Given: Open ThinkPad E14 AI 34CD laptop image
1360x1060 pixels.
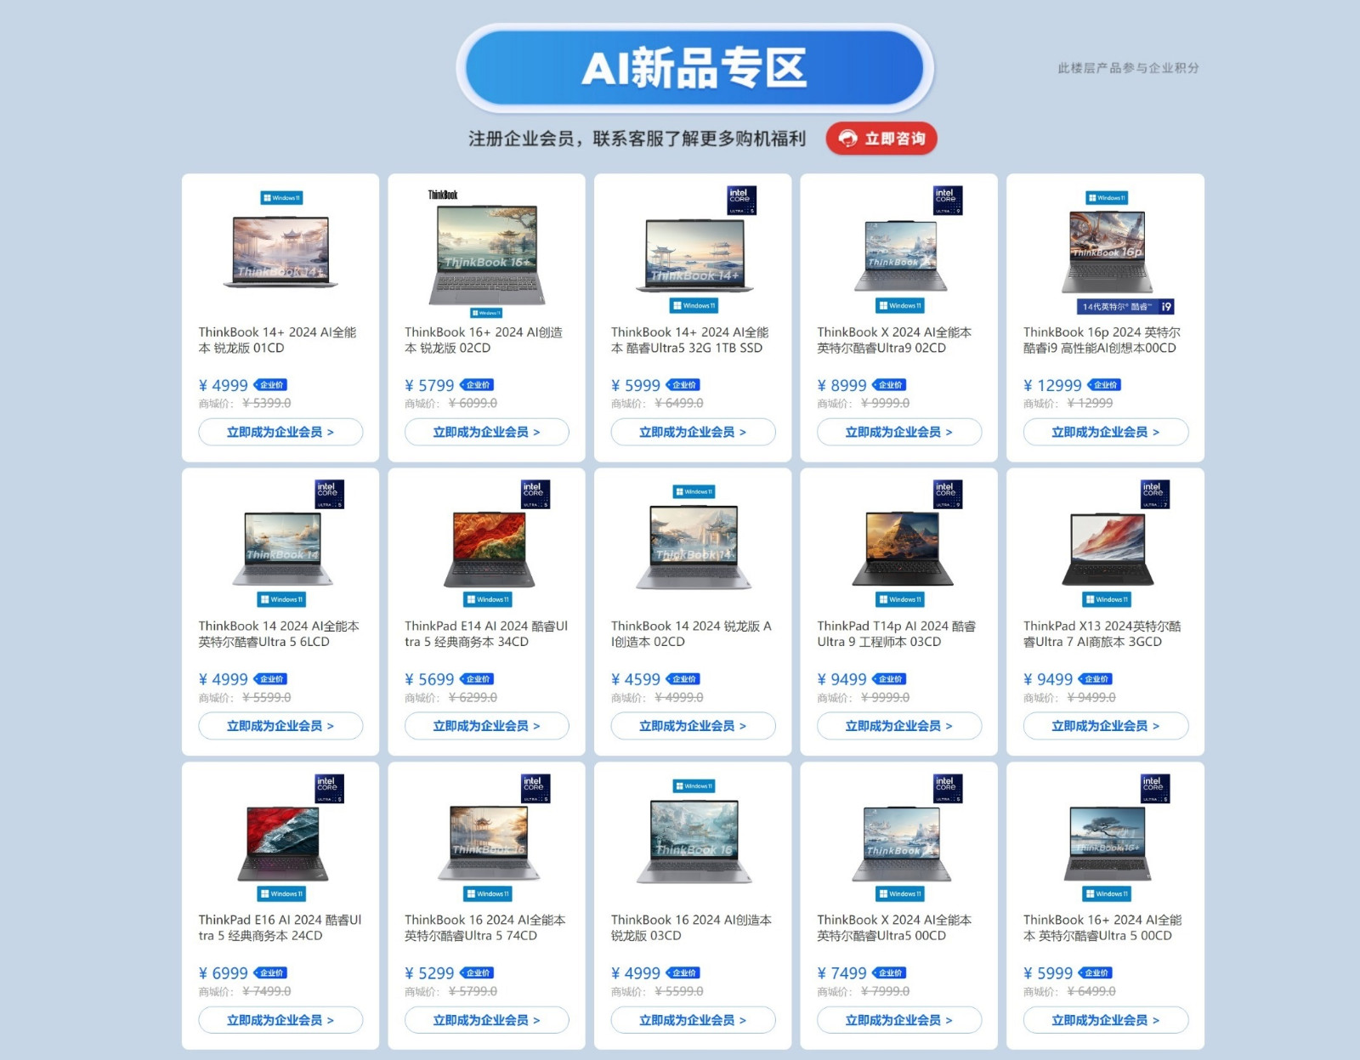Looking at the screenshot, I should tap(489, 549).
